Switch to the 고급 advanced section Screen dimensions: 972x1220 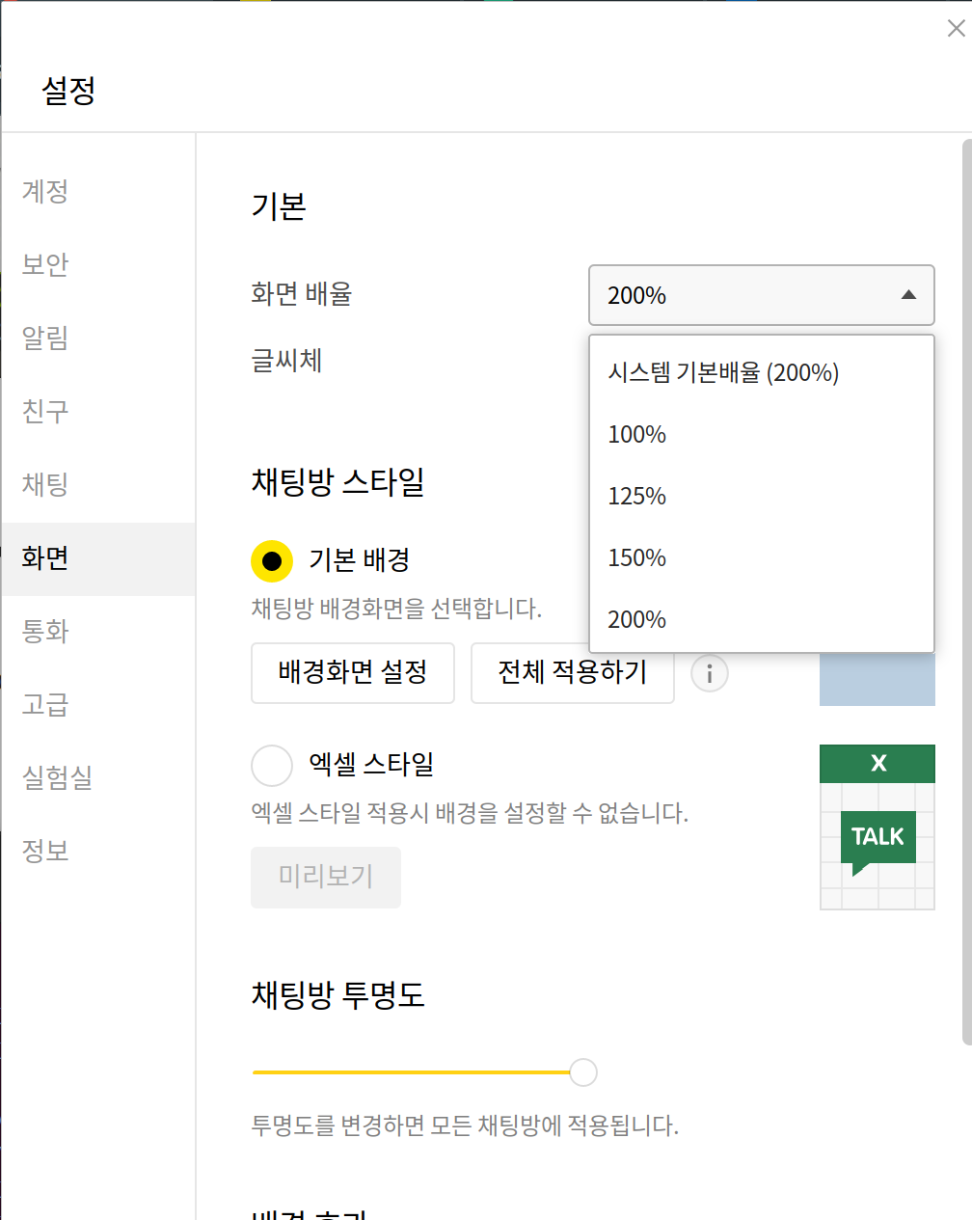tap(43, 705)
